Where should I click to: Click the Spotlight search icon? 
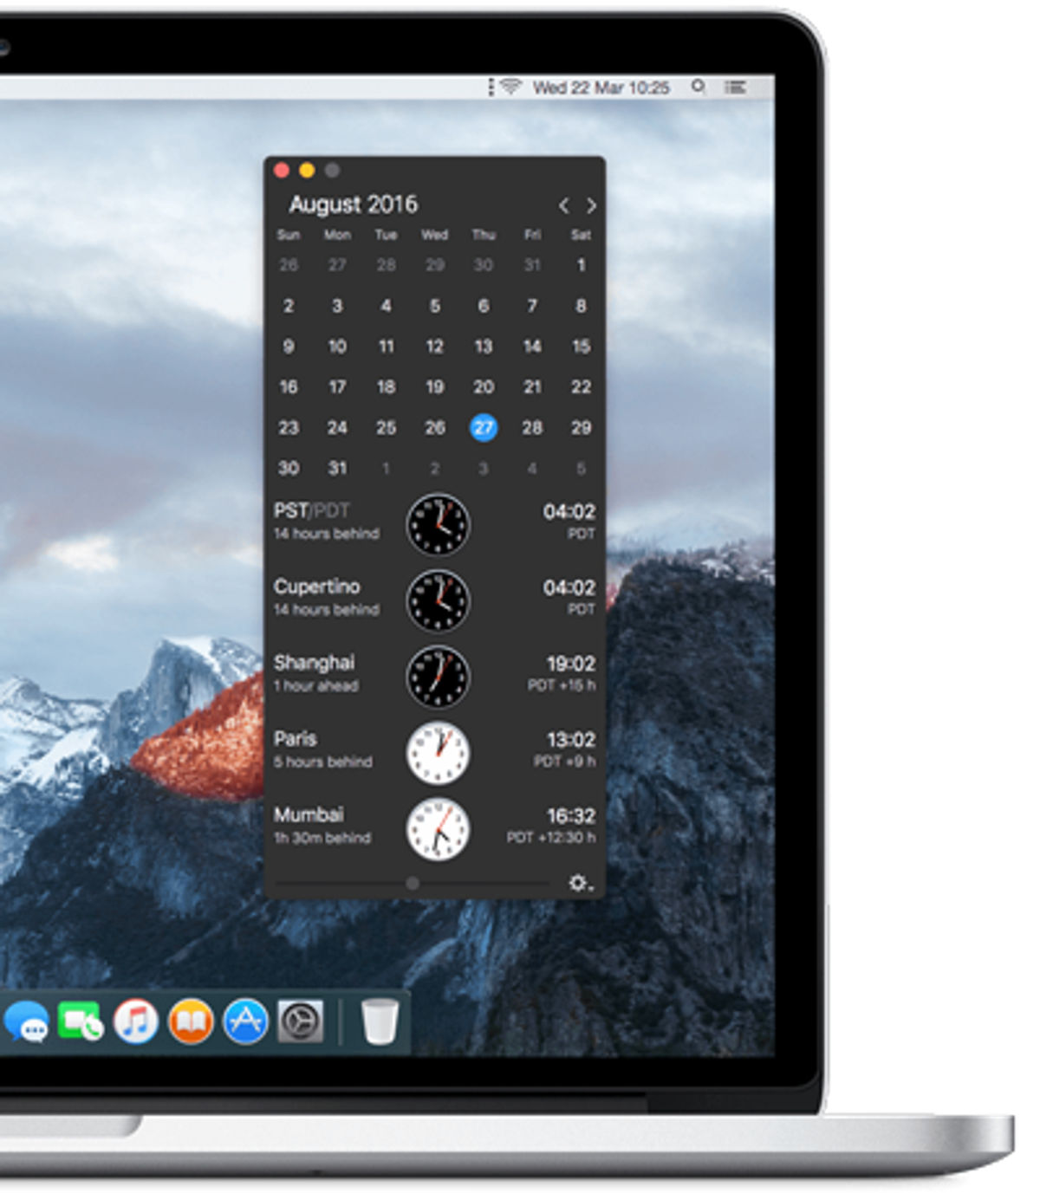698,87
